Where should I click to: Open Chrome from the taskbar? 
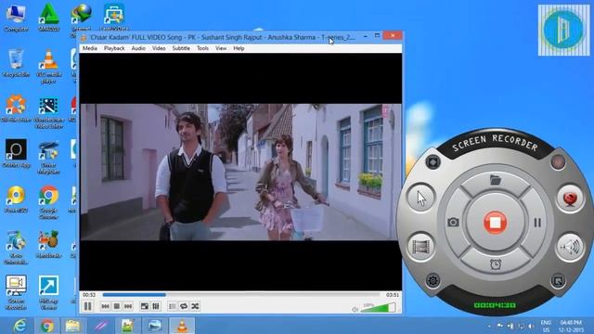[x=47, y=326]
